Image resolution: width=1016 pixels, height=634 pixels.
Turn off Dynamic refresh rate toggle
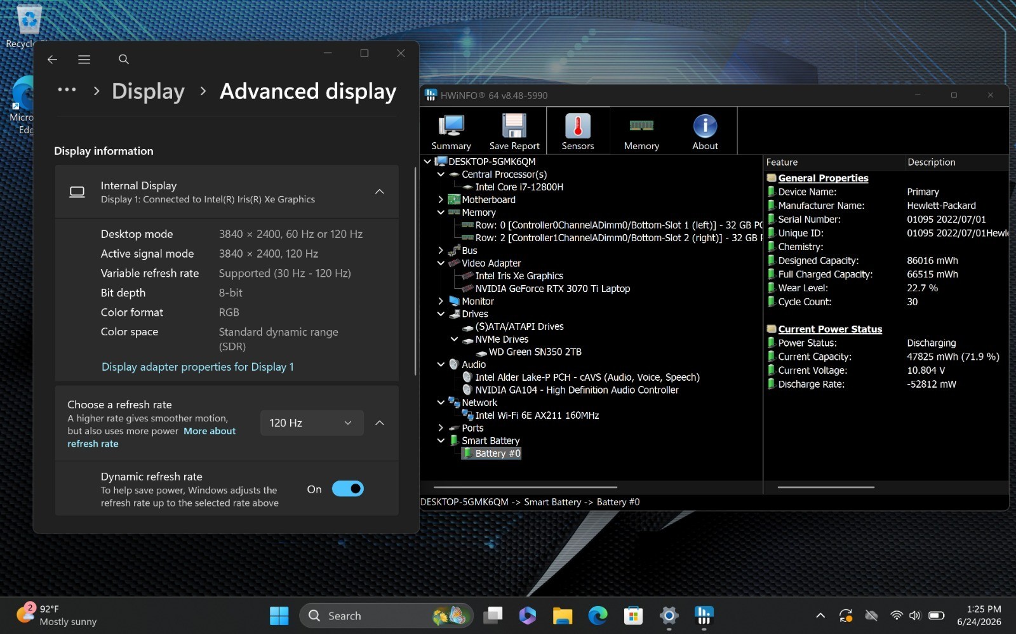point(348,489)
